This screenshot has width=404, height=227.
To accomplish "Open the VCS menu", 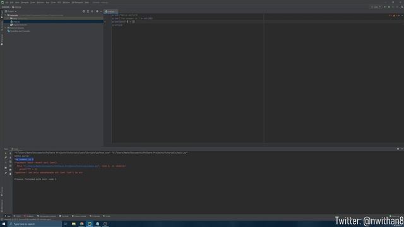I will (x=59, y=3).
